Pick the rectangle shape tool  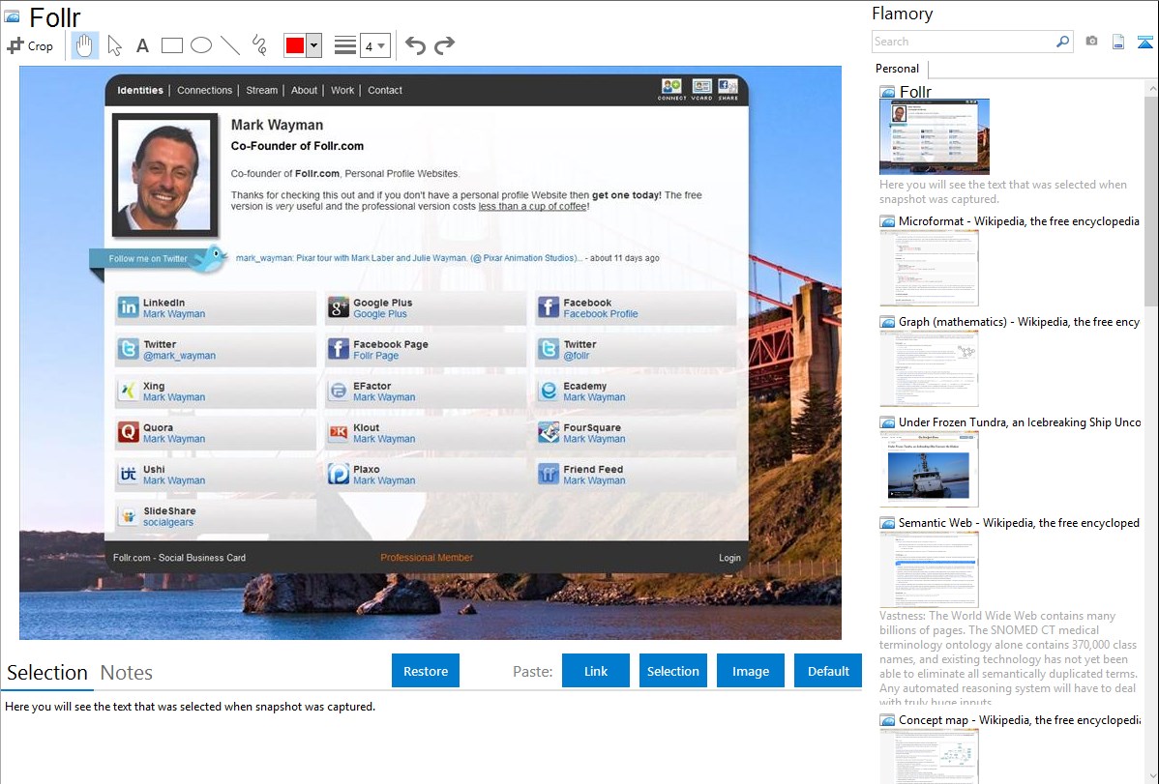171,45
